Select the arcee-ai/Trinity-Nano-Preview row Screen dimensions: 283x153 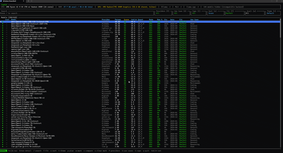pyautogui.click(x=140, y=117)
